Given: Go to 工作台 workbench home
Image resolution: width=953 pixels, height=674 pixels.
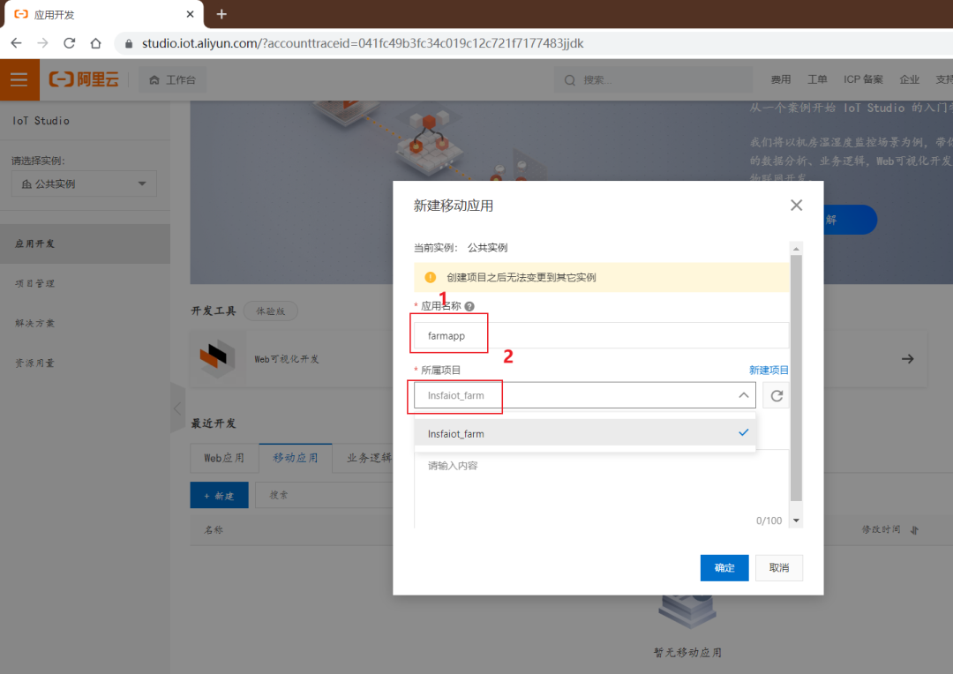Looking at the screenshot, I should pyautogui.click(x=173, y=79).
